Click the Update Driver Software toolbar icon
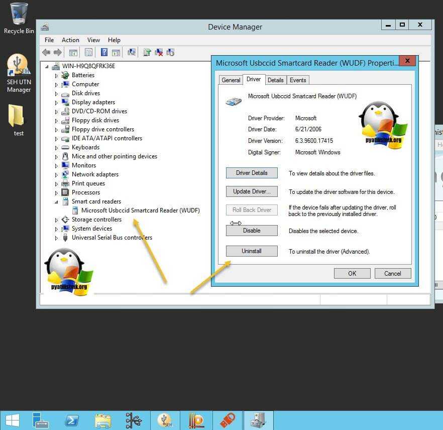This screenshot has width=443, height=430. [147, 52]
